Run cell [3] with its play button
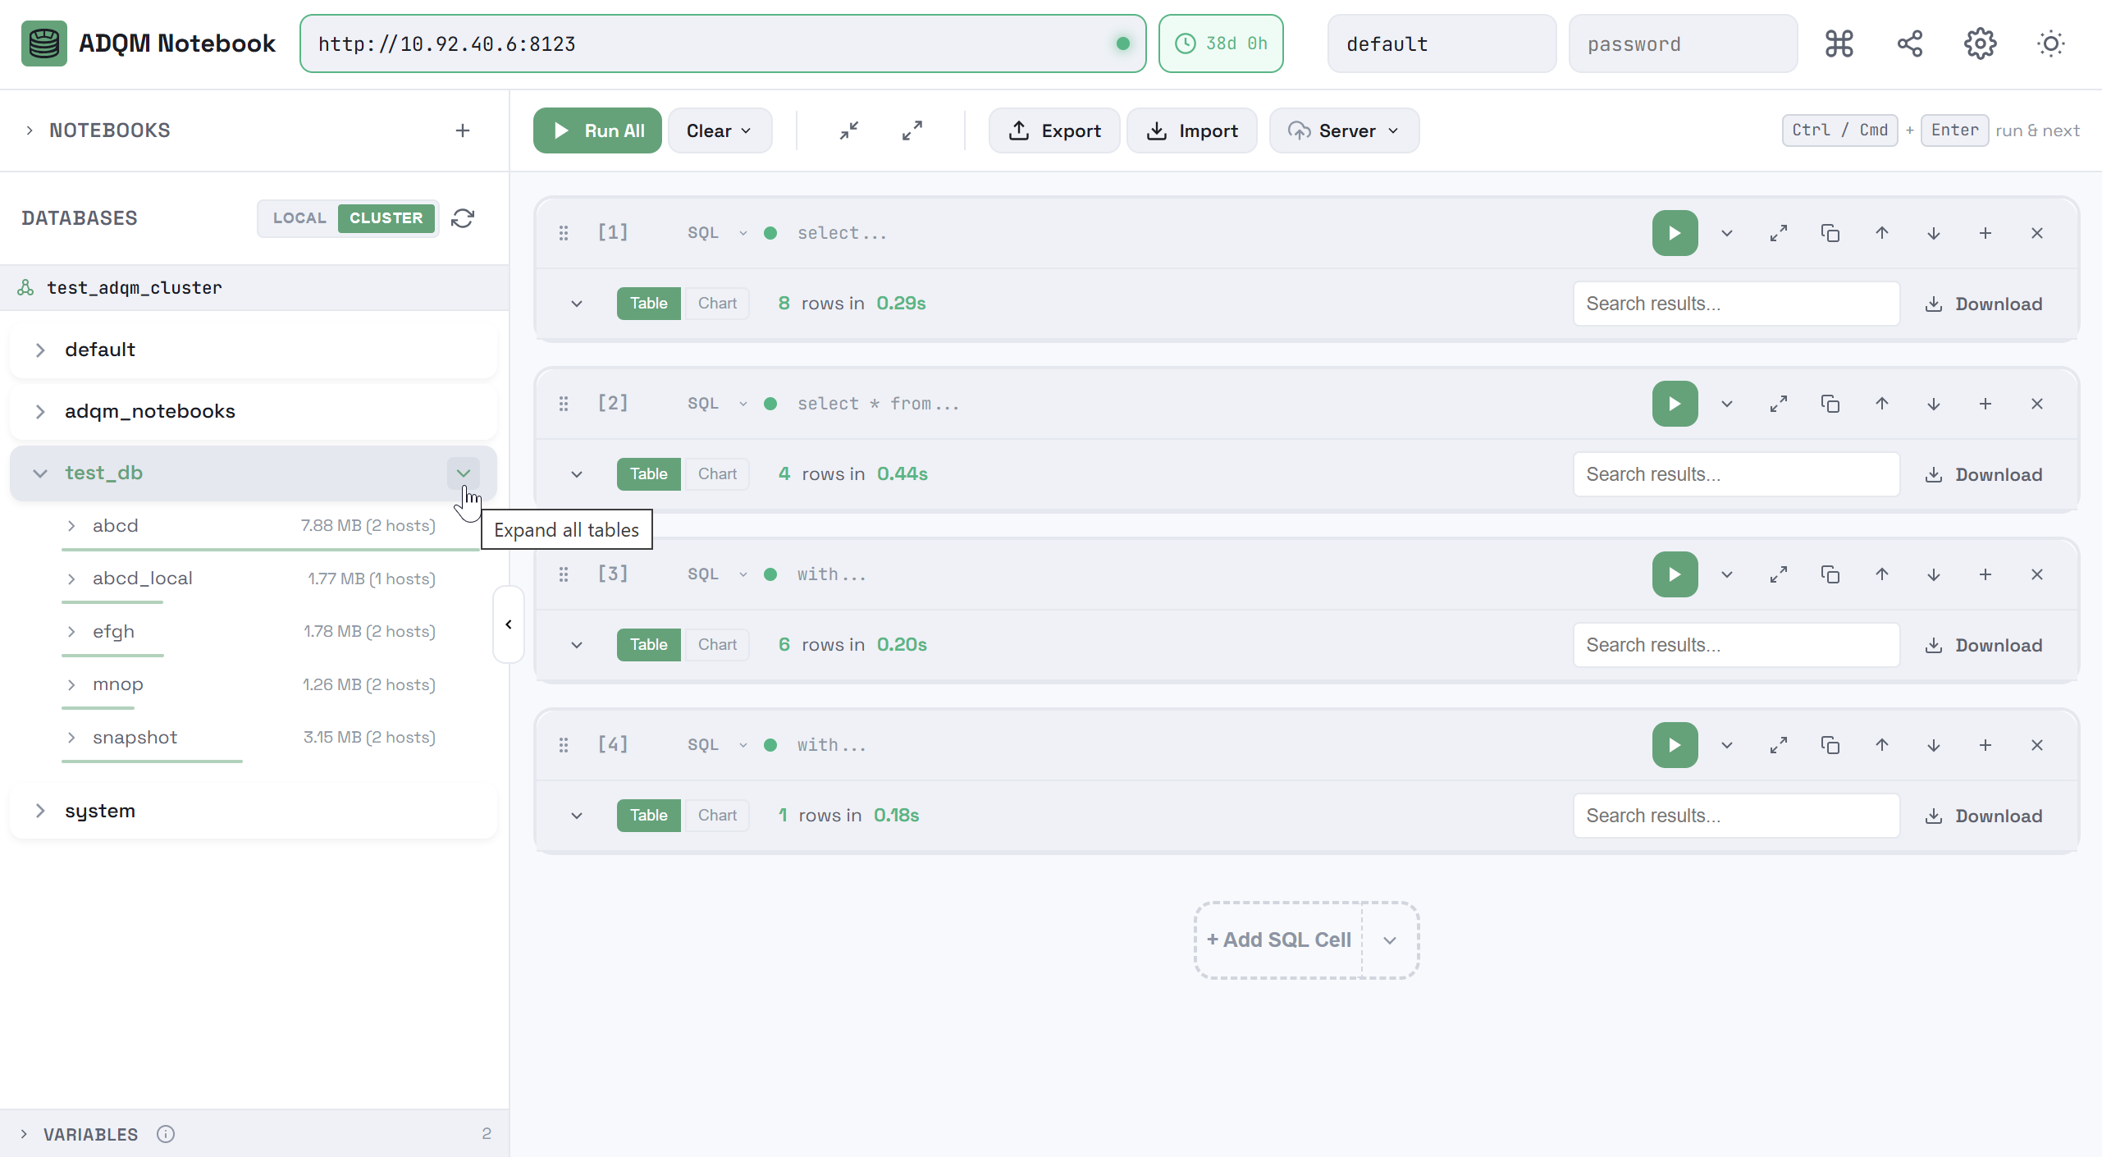 click(1674, 574)
